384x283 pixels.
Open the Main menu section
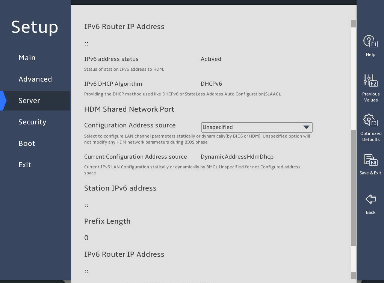27,58
